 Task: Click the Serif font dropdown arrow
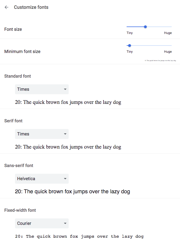tap(65, 134)
